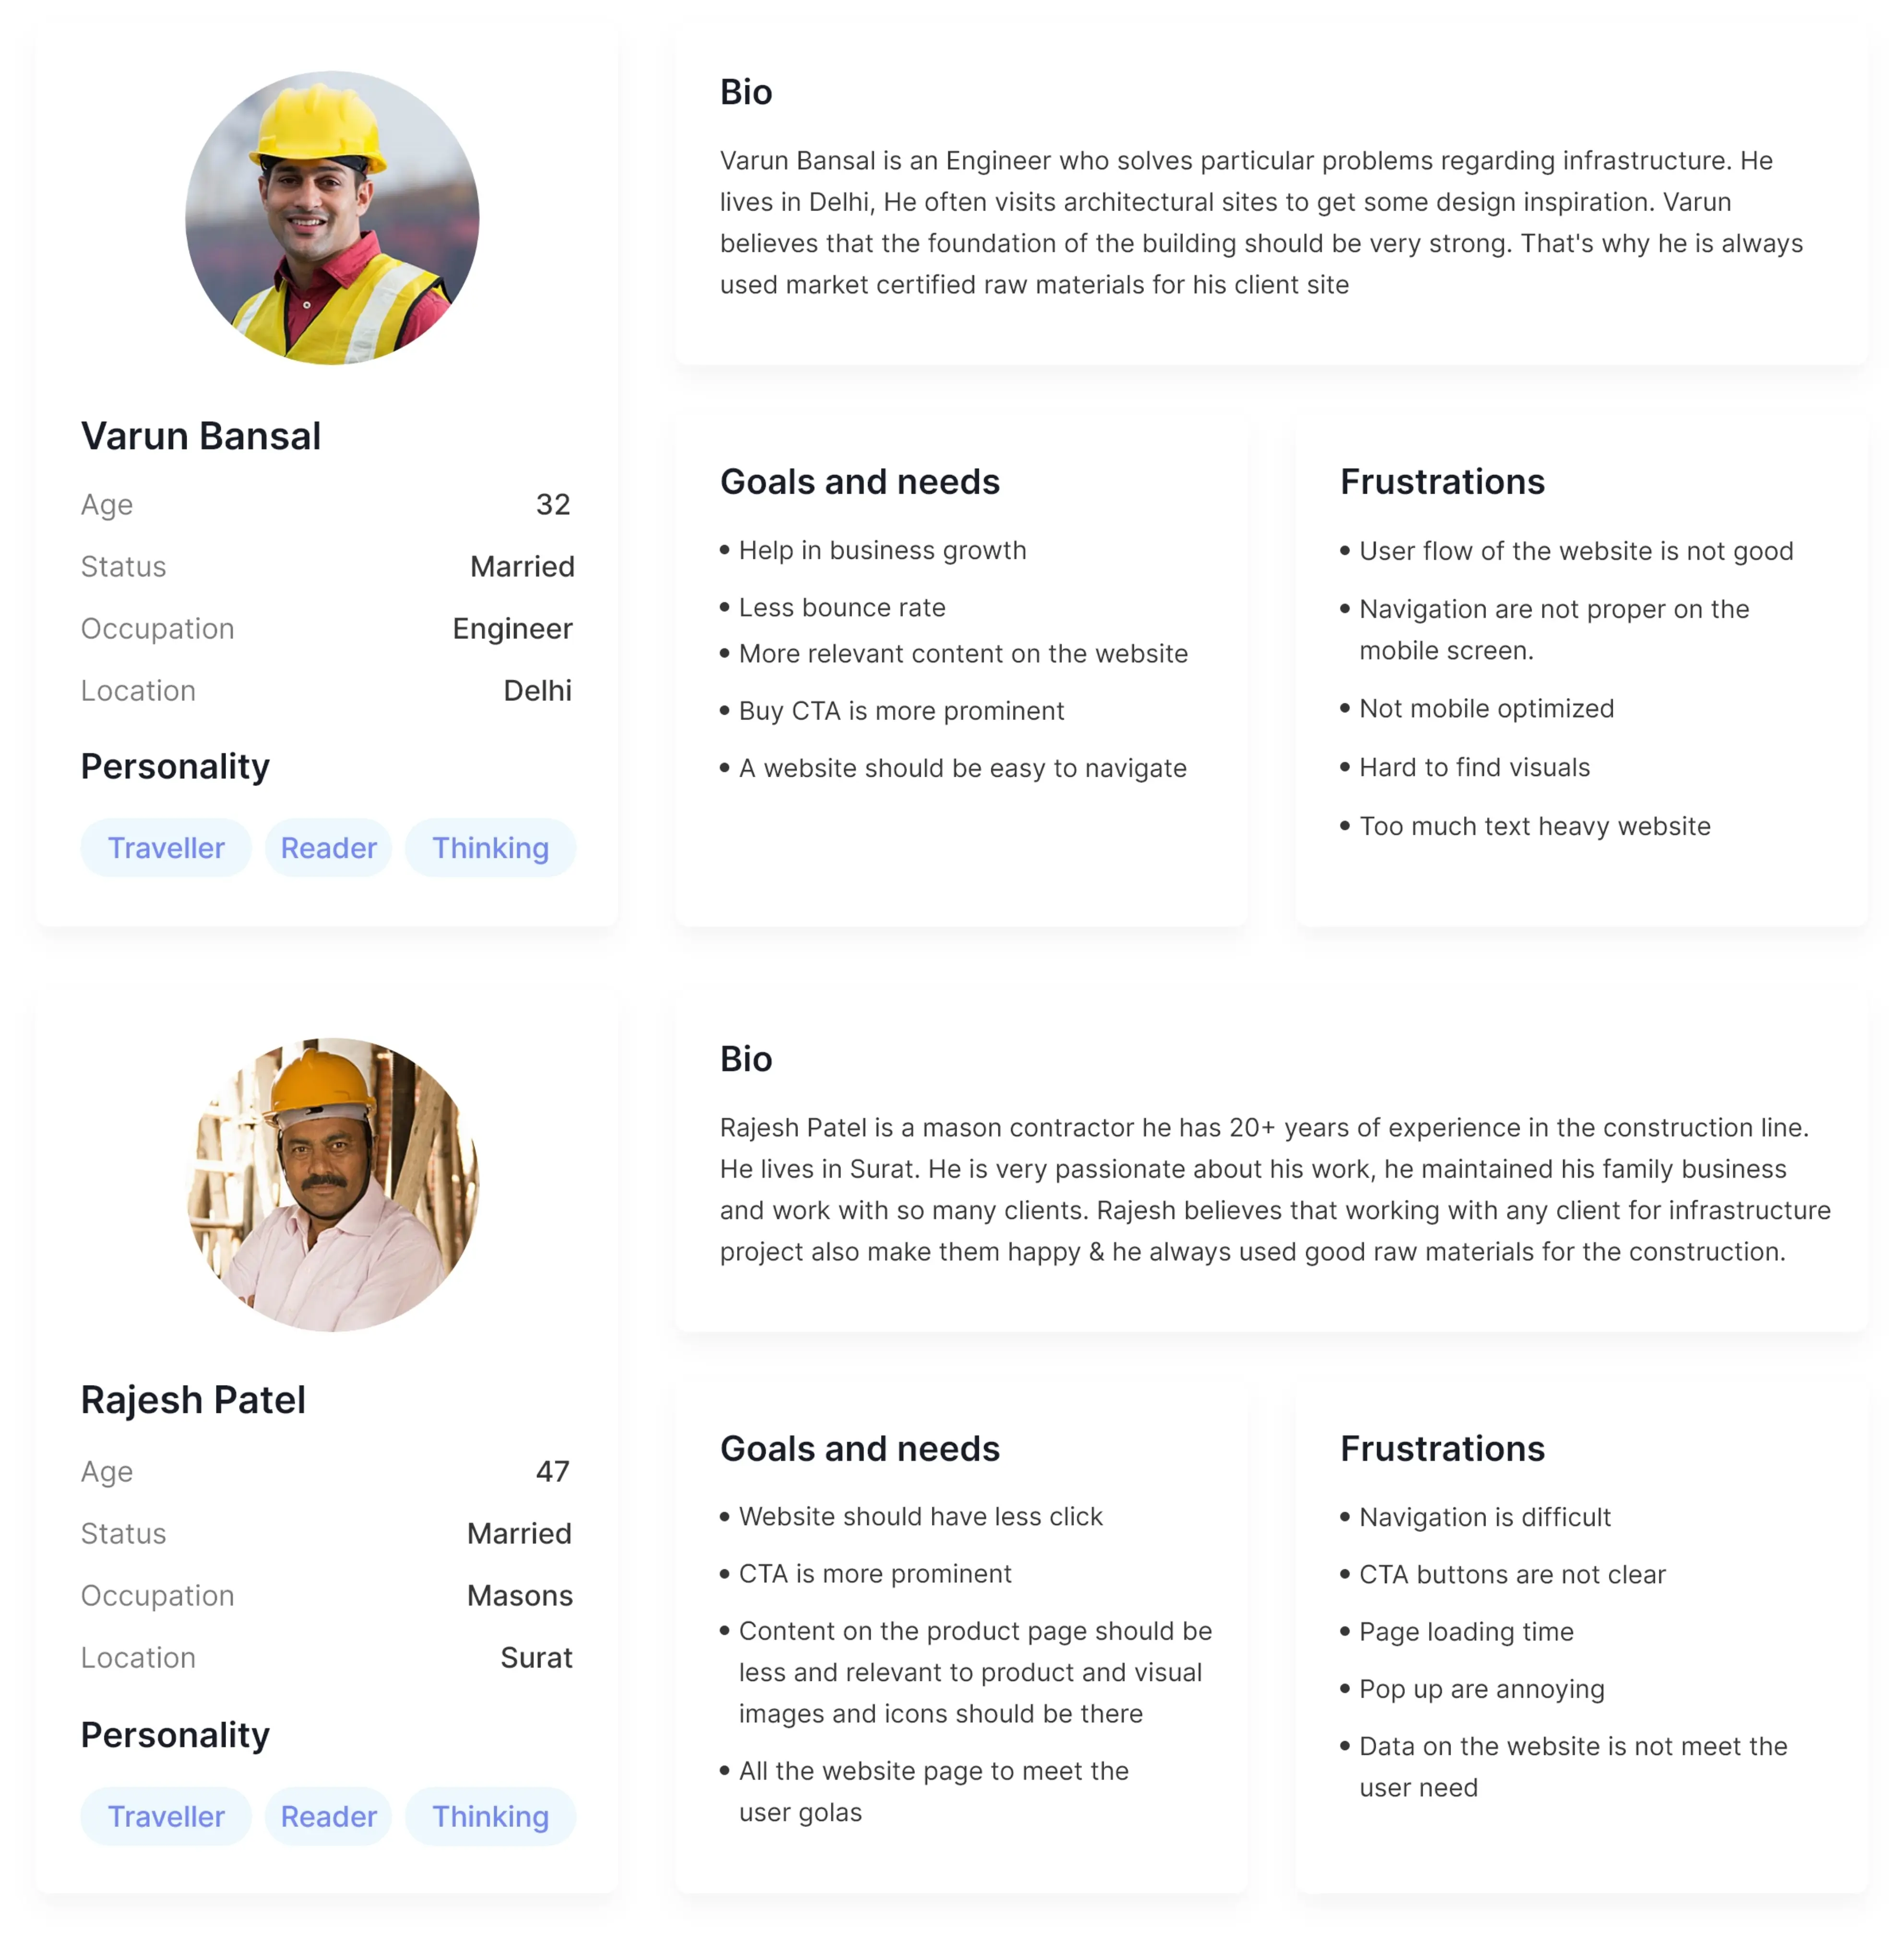Select Rajesh Patel's Traveller personality tag
The width and height of the screenshot is (1904, 1942).
[166, 1816]
